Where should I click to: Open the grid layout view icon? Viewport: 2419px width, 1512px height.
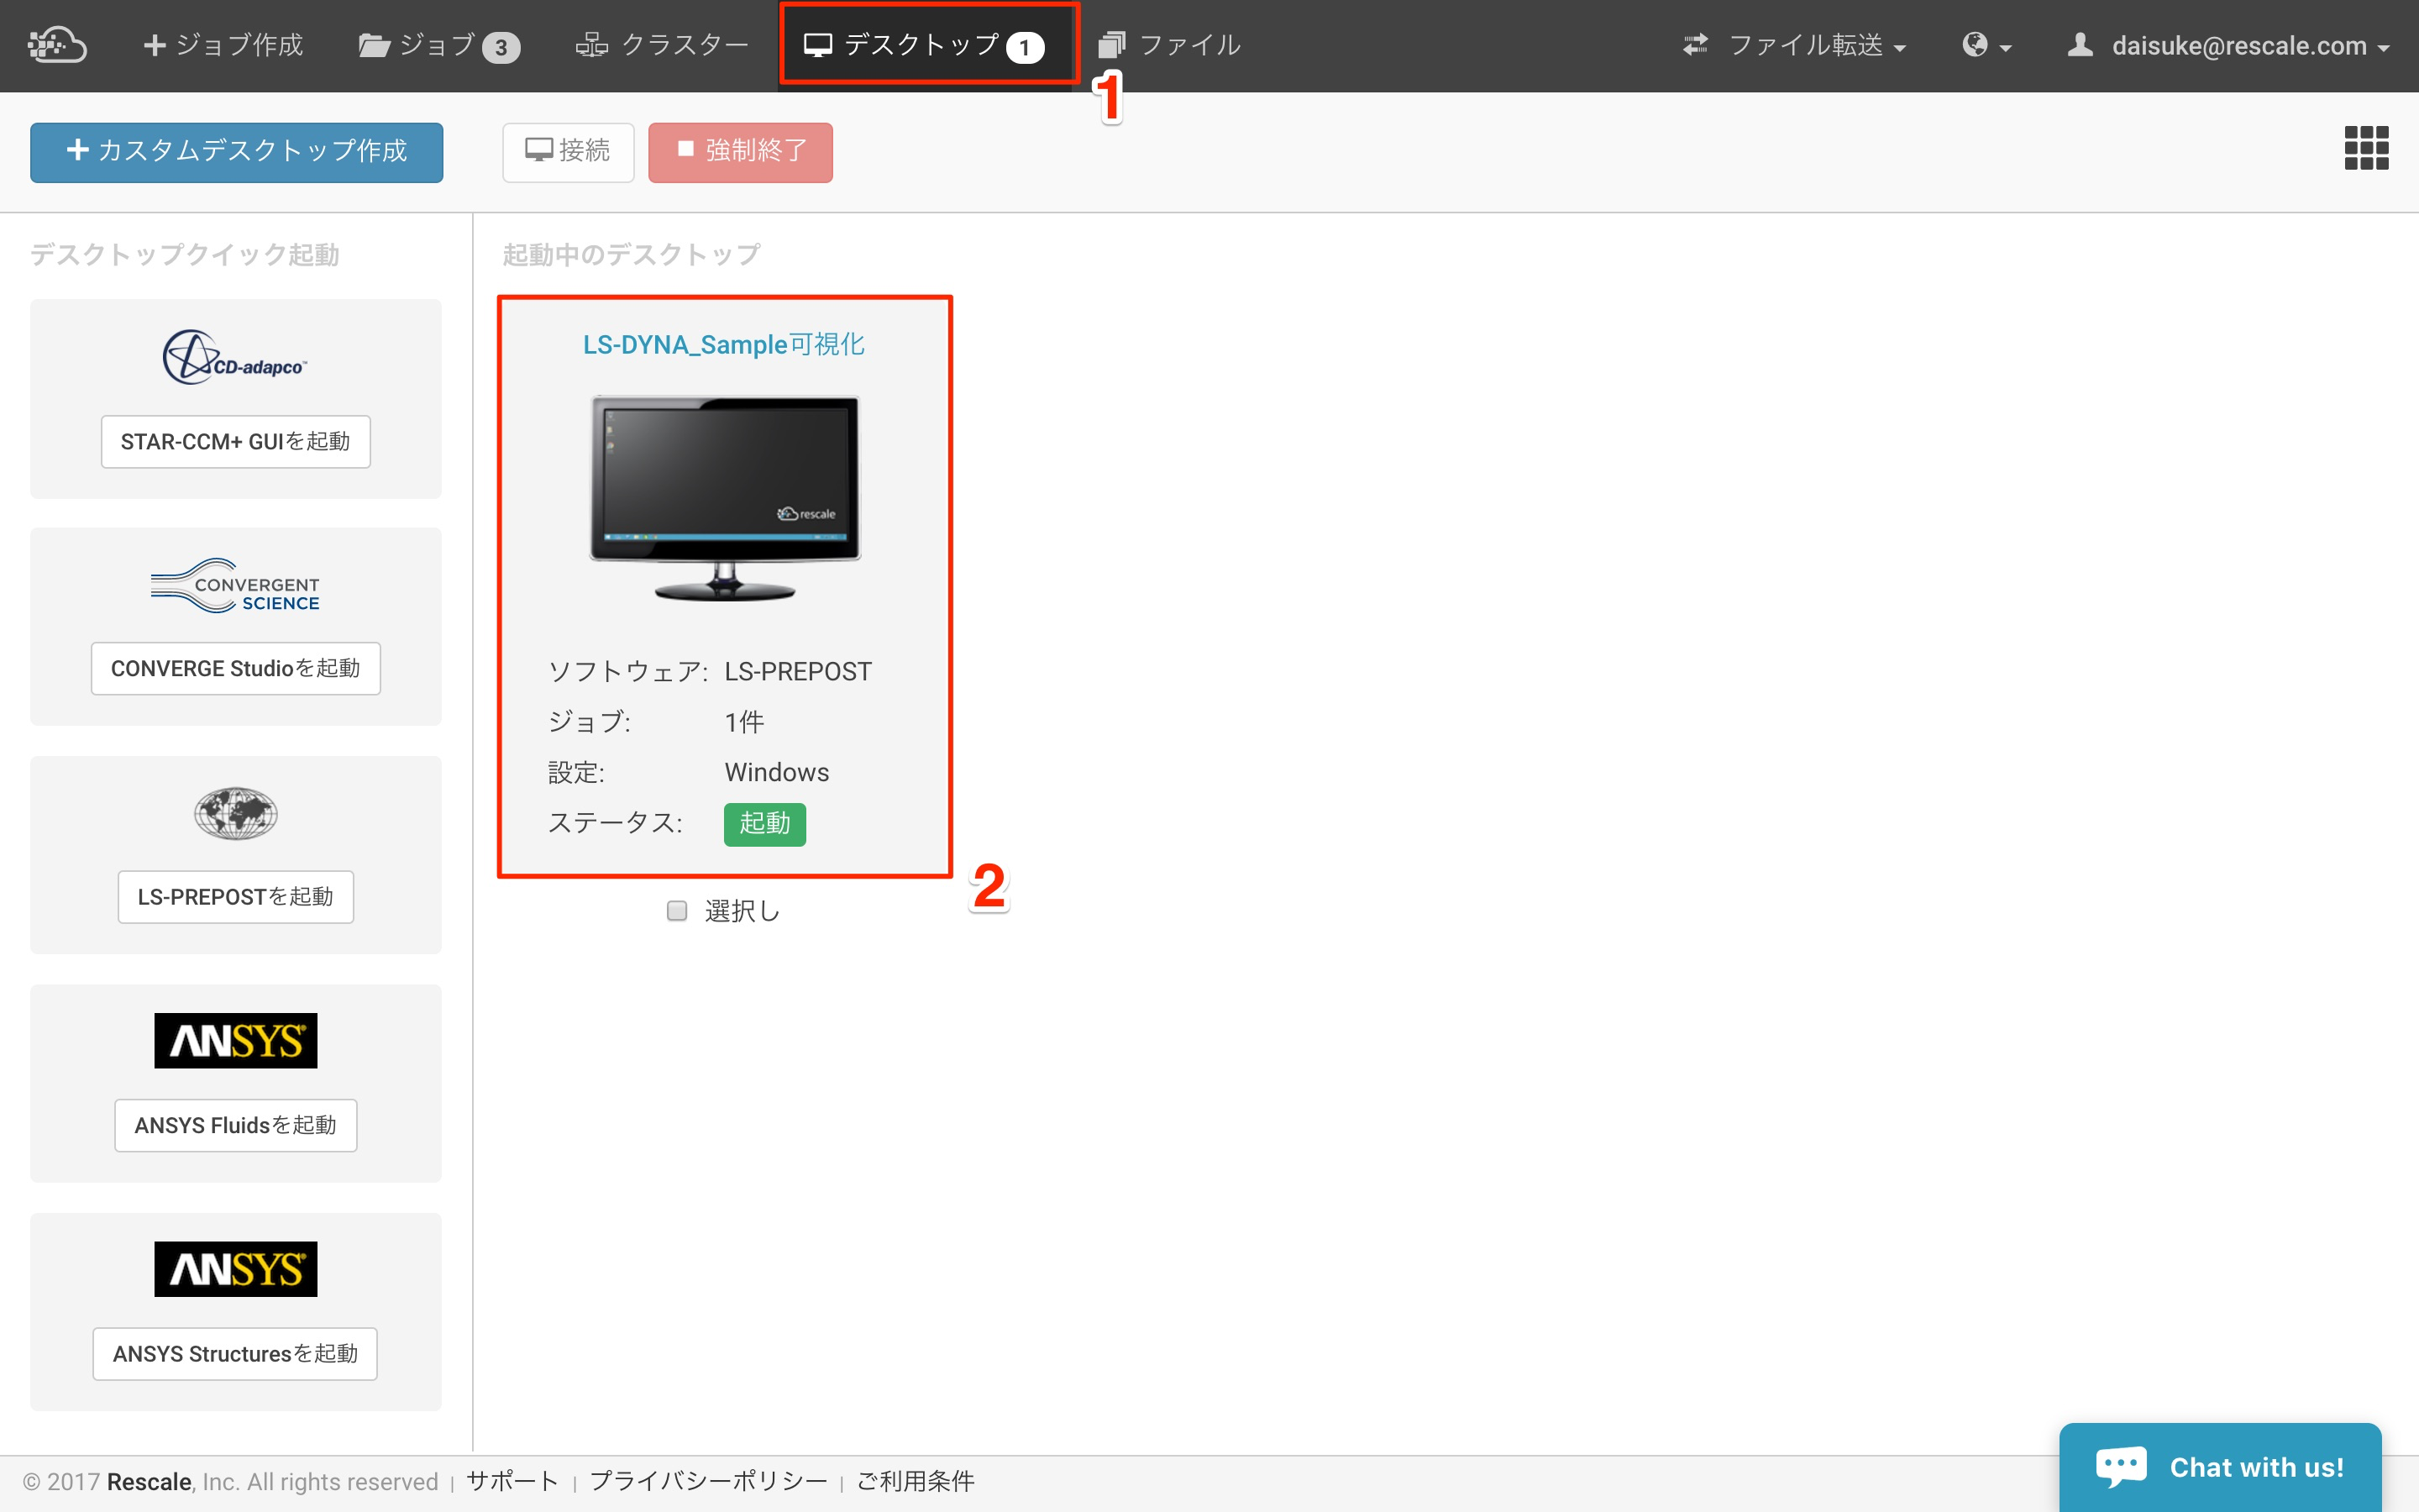coord(2367,148)
